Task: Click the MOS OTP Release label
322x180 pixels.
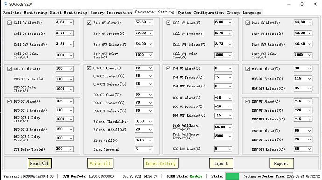Action: tap(268, 89)
